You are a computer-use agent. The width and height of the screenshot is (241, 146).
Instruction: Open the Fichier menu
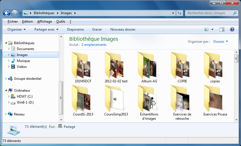click(13, 22)
